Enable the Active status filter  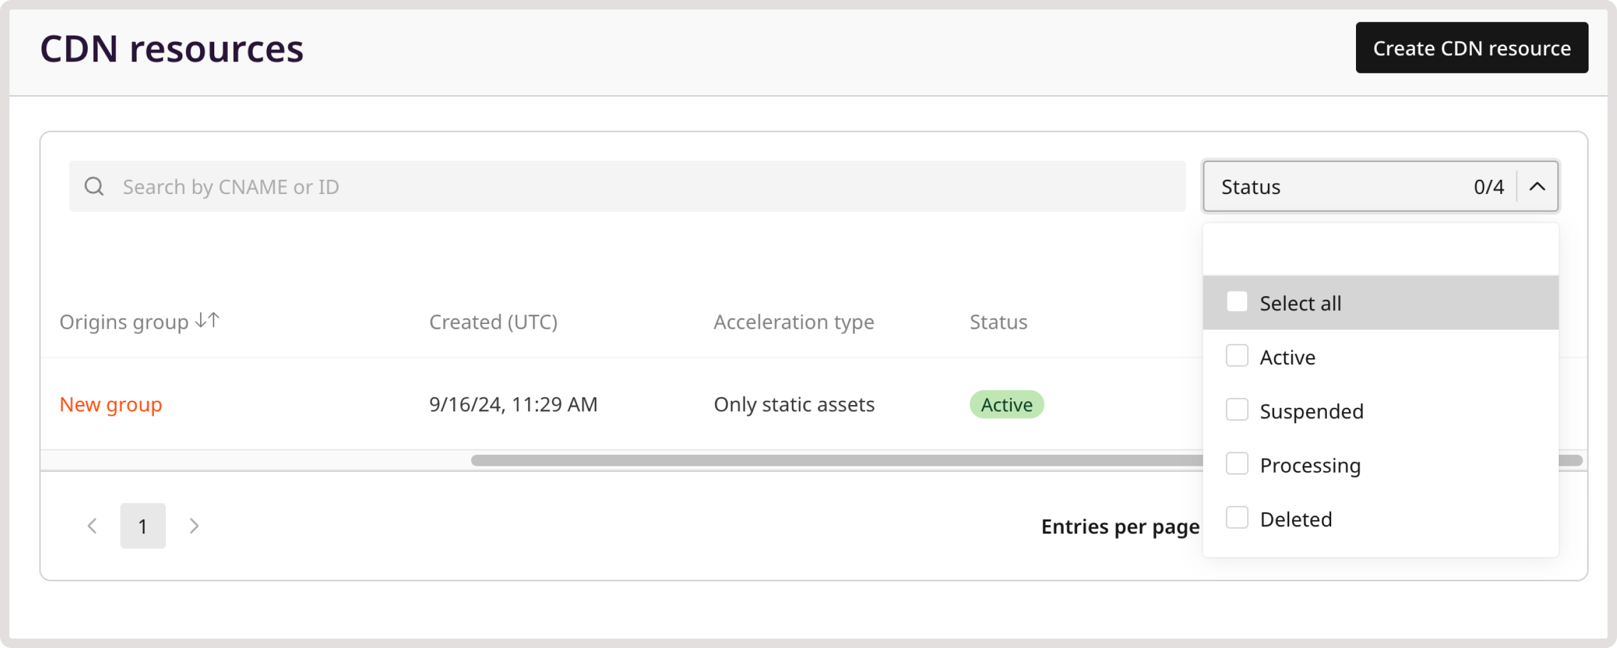tap(1237, 356)
